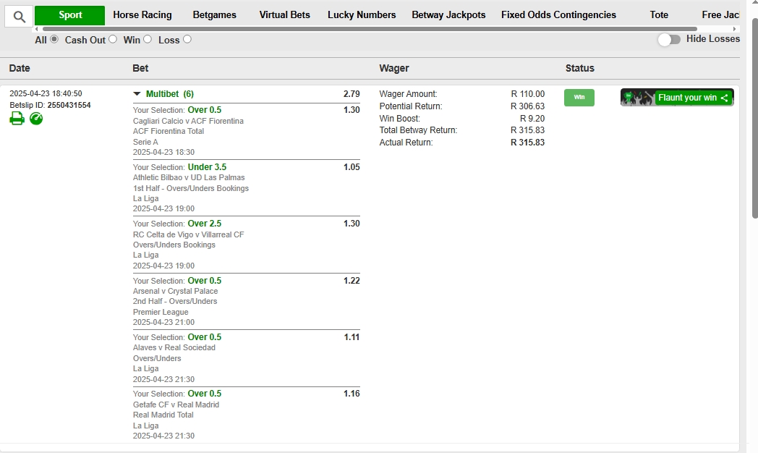The width and height of the screenshot is (758, 453).
Task: Switch to Horse Racing tab
Action: coord(142,15)
